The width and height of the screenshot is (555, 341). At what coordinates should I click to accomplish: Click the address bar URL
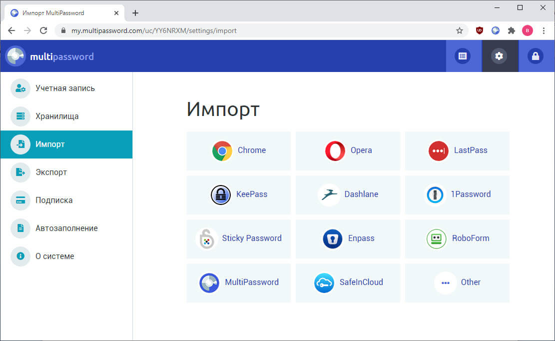pyautogui.click(x=154, y=31)
